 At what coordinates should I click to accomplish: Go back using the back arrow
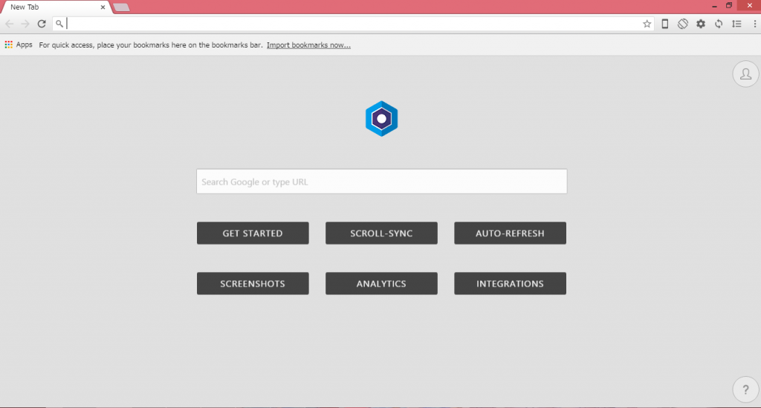pyautogui.click(x=9, y=24)
